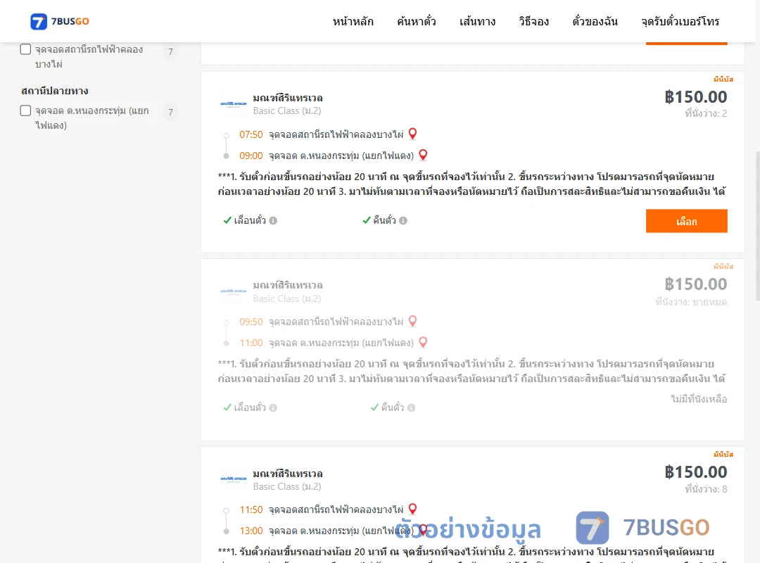Go to ค้นหาตั๋ว menu
The width and height of the screenshot is (760, 563).
[x=417, y=21]
